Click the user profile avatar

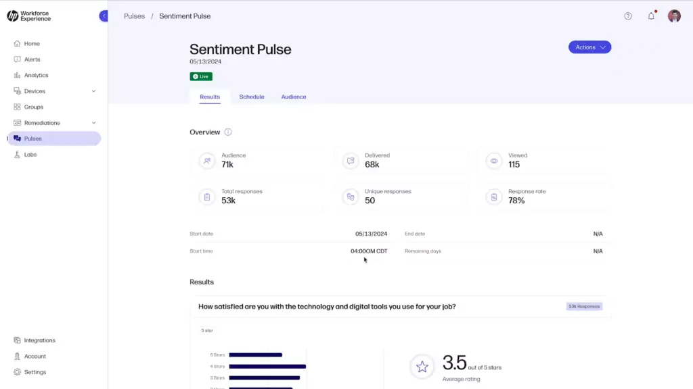[674, 16]
